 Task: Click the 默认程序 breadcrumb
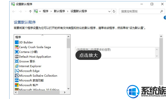pos(59,11)
